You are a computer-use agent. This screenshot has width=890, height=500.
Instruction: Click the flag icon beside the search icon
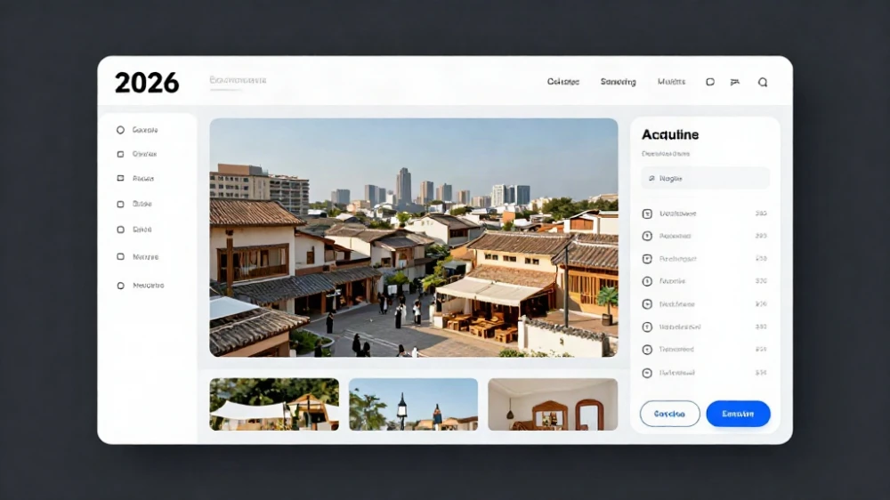[735, 82]
